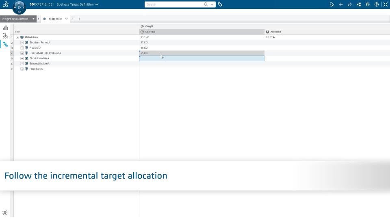Viewport: 390px width, 219px height.
Task: Open the social/collaboration network icon
Action: (x=359, y=4)
